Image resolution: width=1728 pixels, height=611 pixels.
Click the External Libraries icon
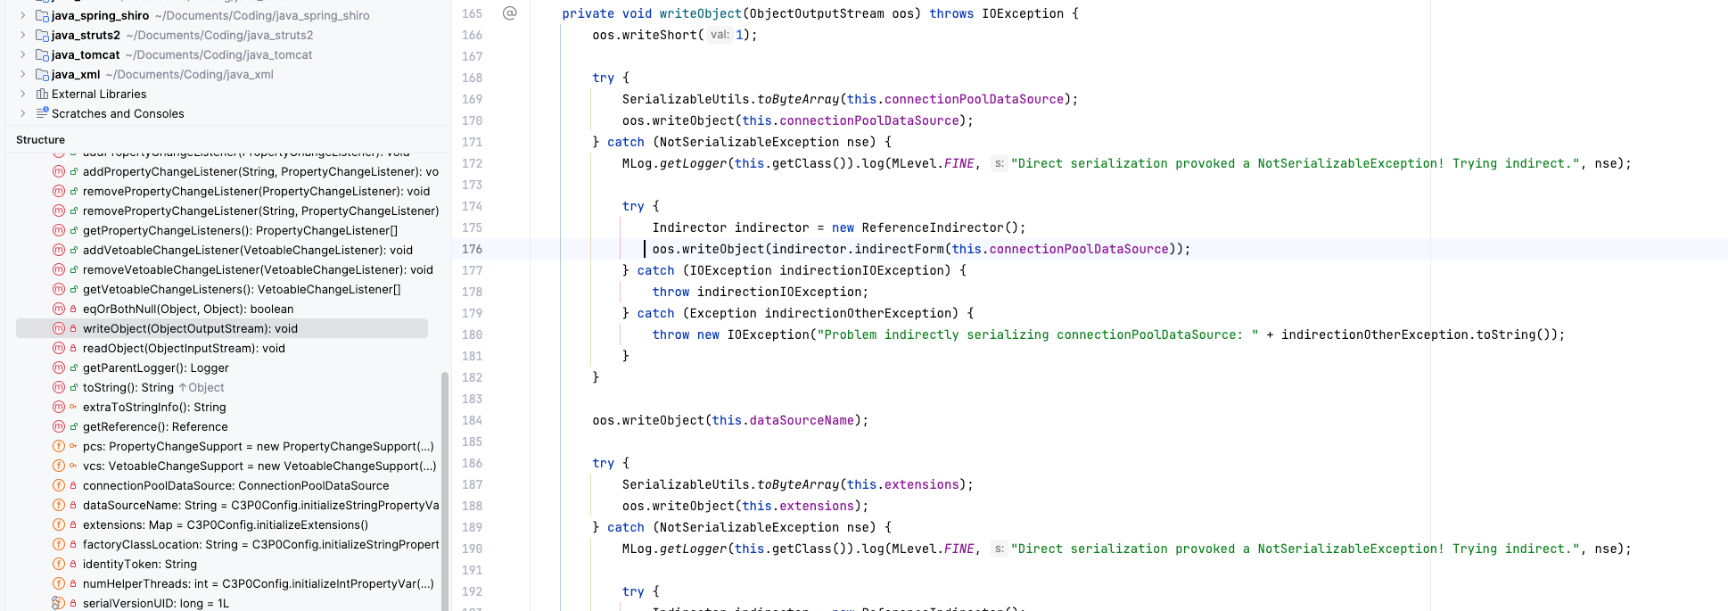point(42,94)
